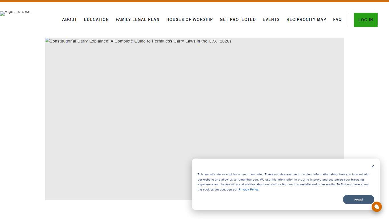View the RECIPROCITY MAP
The image size is (389, 219).
click(306, 19)
